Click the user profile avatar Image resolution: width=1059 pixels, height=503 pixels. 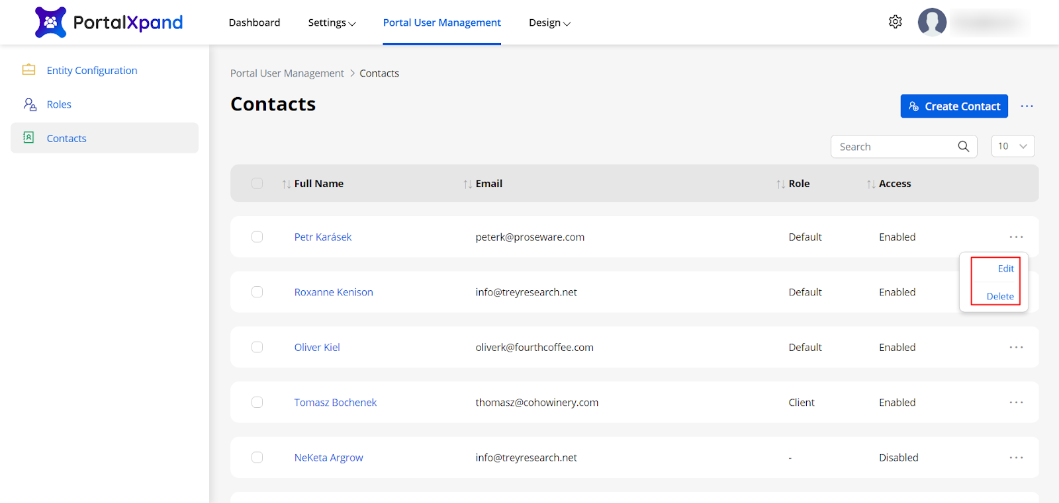[x=932, y=22]
